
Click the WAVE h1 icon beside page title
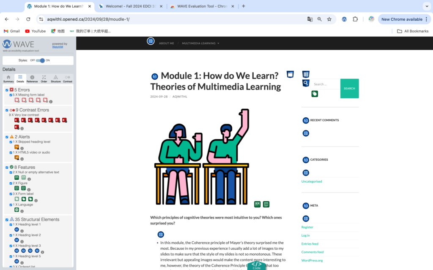(x=155, y=77)
